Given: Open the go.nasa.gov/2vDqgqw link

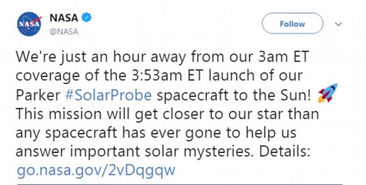Looking at the screenshot, I should tap(96, 171).
